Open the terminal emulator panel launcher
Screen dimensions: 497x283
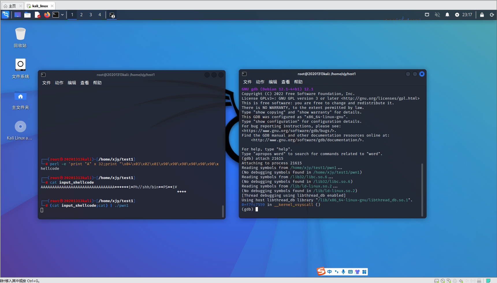(x=56, y=15)
